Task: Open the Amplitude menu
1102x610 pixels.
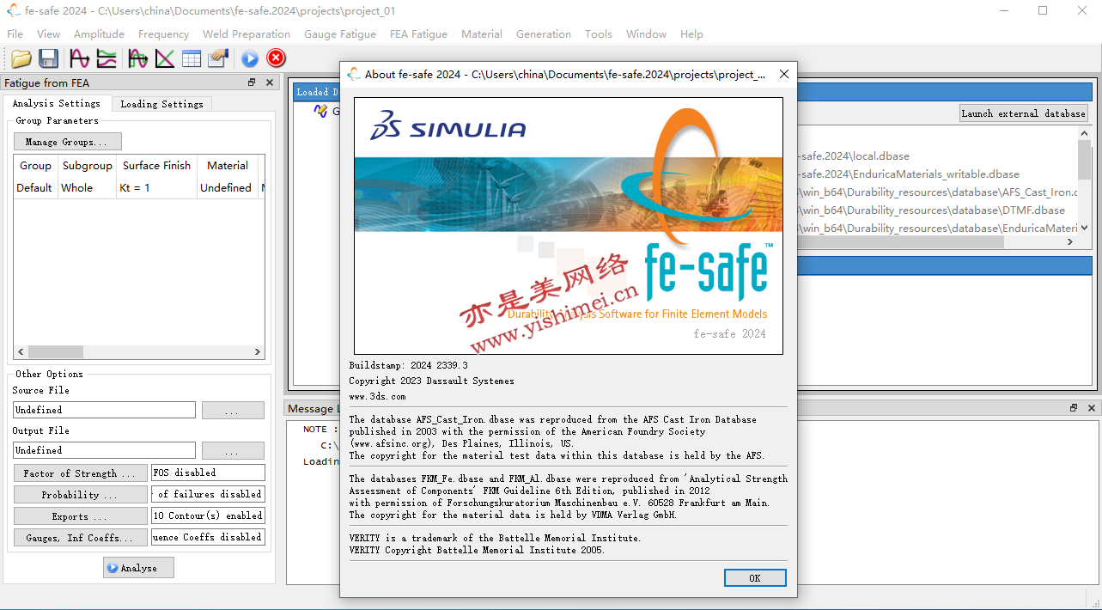Action: 99,34
